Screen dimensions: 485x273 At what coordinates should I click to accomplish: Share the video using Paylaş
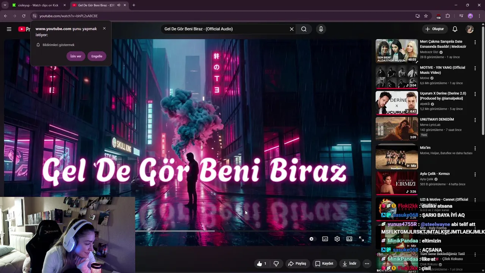(297, 264)
